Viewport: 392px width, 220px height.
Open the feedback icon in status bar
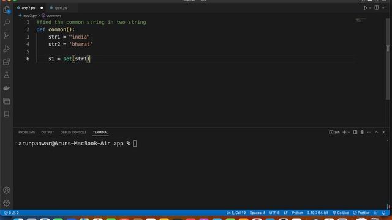pyautogui.click(x=375, y=213)
